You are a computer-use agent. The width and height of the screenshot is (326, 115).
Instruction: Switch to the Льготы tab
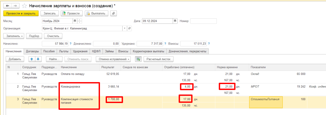click(64, 51)
